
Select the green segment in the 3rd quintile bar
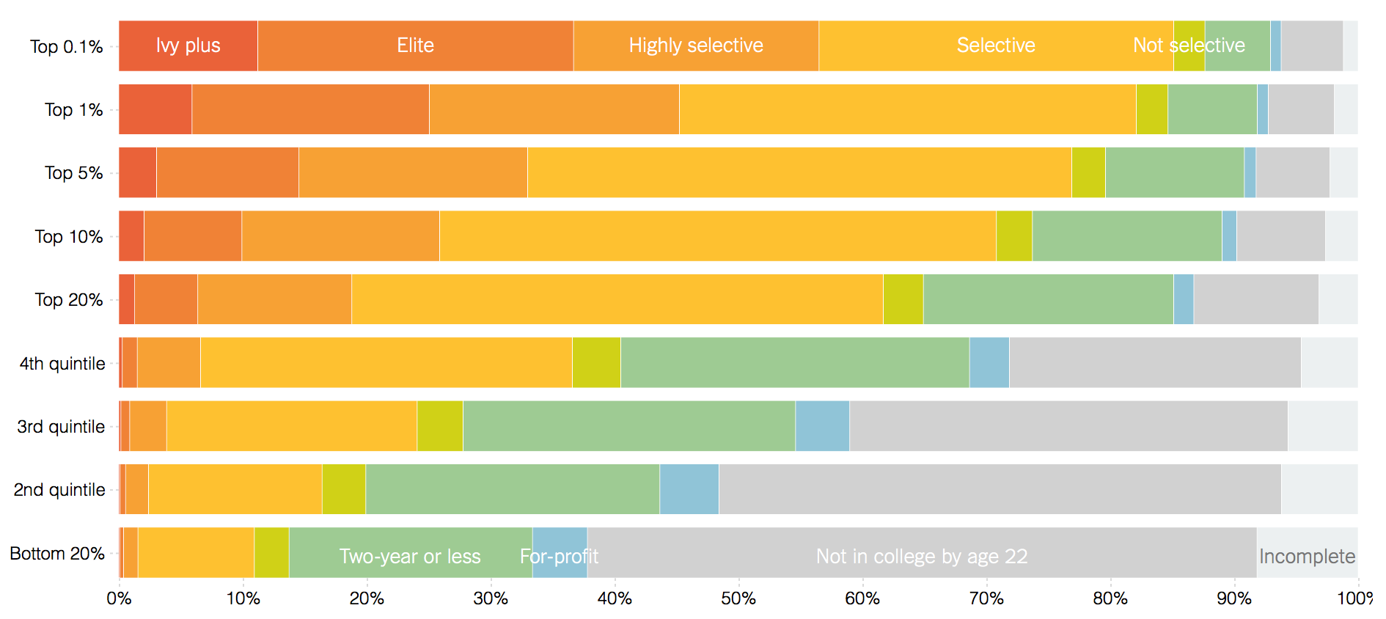[628, 426]
